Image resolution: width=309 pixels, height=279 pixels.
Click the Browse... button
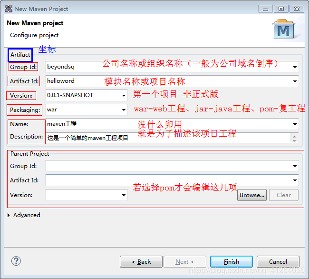click(x=252, y=195)
